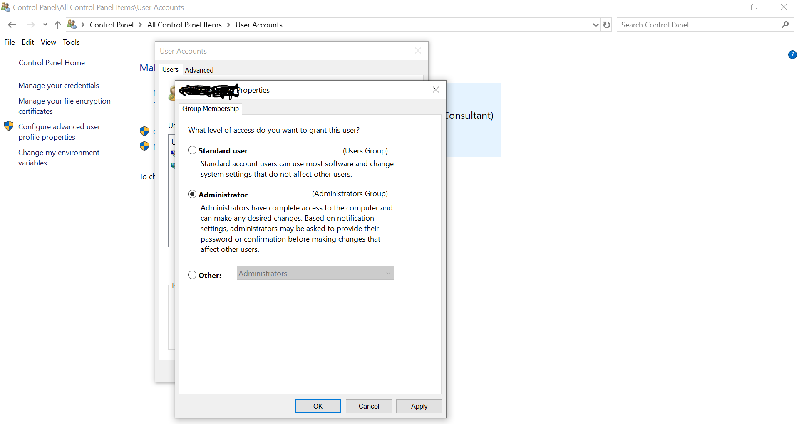Image resolution: width=799 pixels, height=424 pixels.
Task: Click the Forward navigation arrow
Action: click(x=31, y=25)
